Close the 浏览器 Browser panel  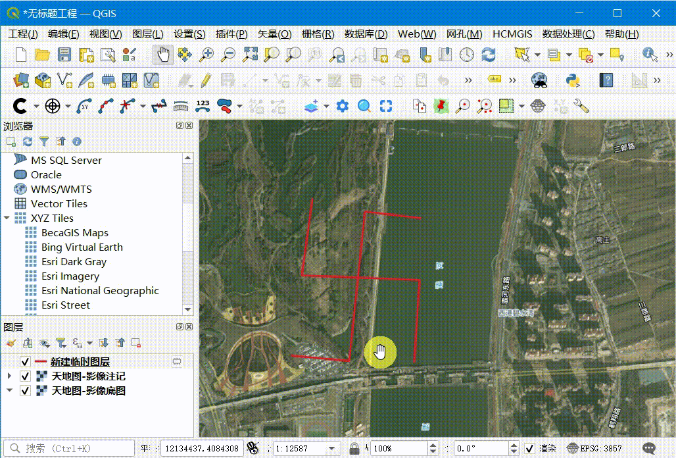[189, 126]
